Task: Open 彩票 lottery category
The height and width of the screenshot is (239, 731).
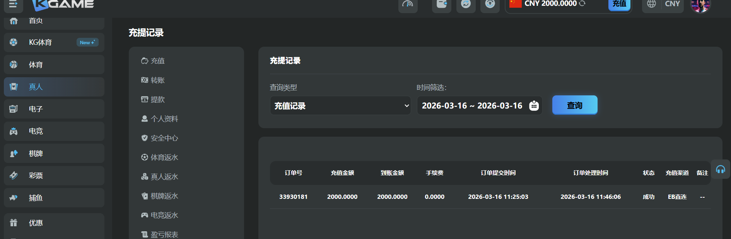Action: (54, 176)
